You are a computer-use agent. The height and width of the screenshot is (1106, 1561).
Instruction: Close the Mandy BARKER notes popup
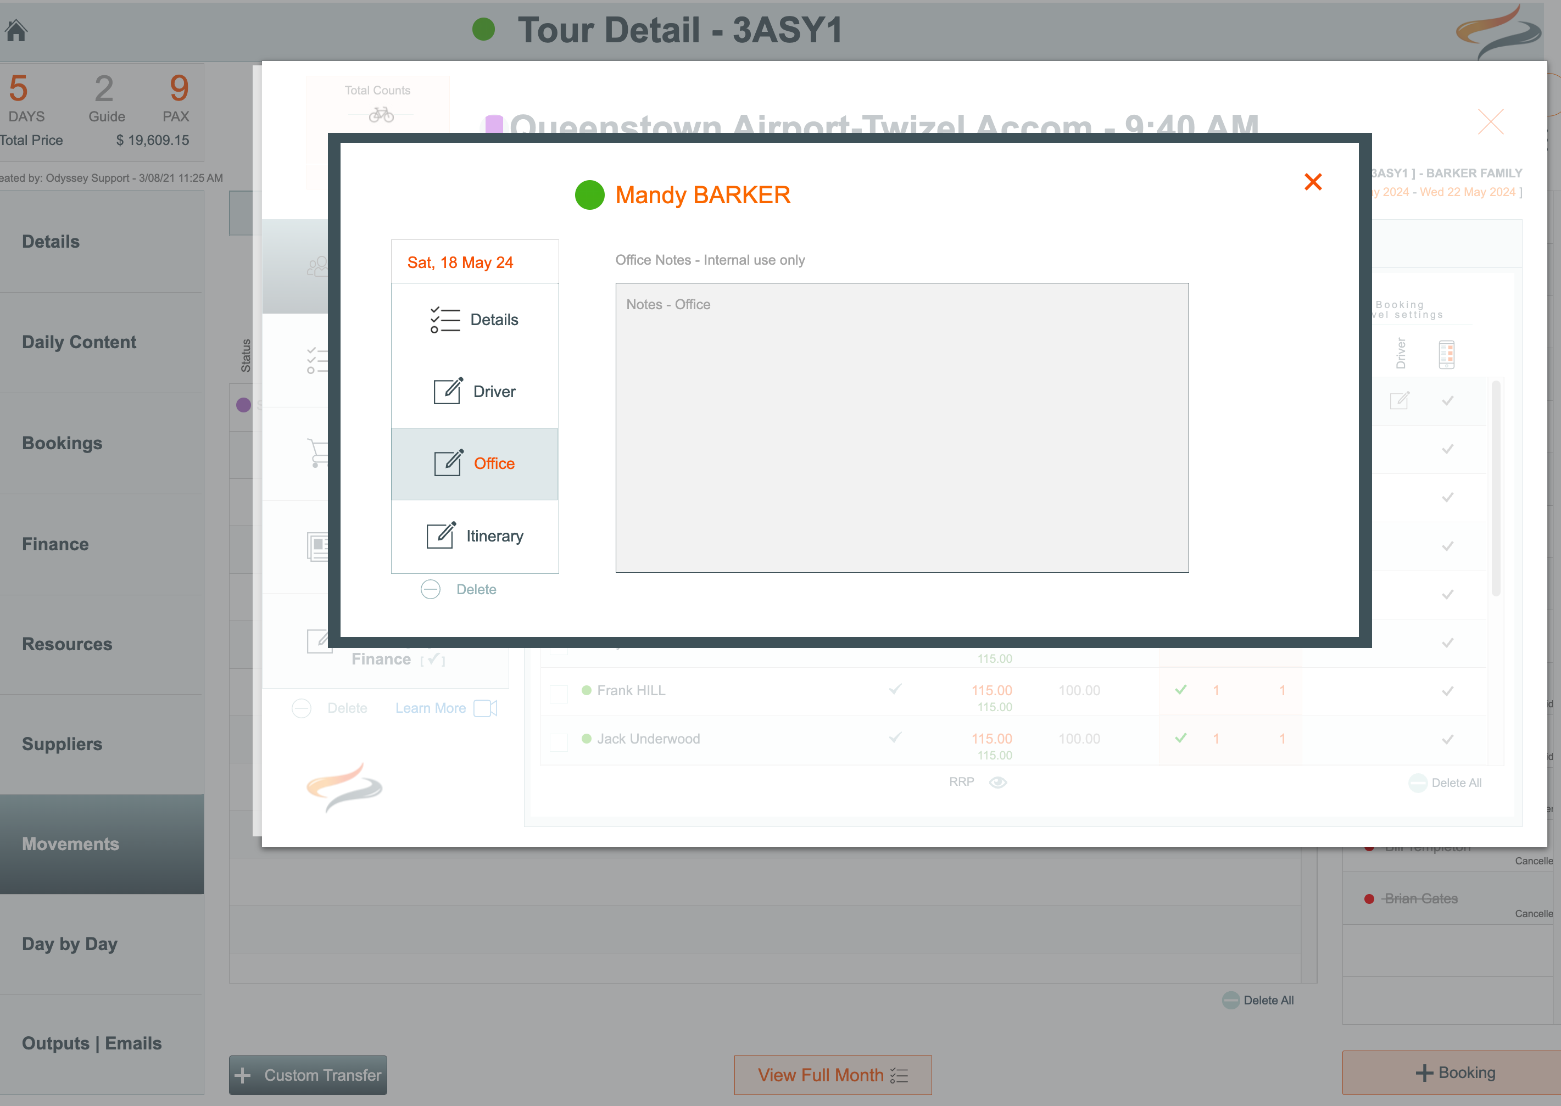coord(1312,182)
